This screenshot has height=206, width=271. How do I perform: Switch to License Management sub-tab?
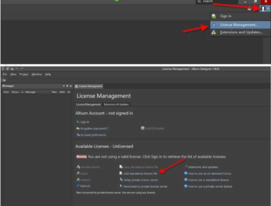click(88, 104)
